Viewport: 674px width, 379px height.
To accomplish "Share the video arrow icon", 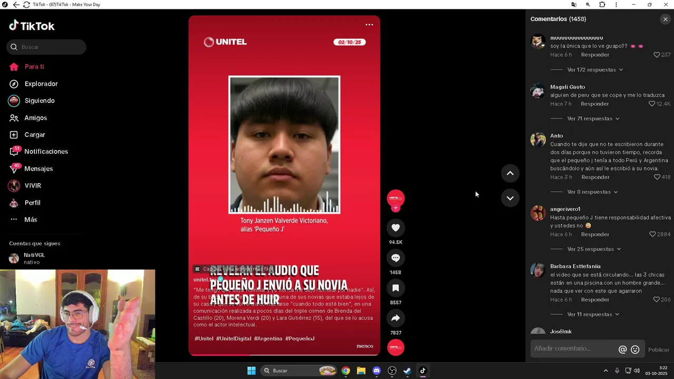I will click(395, 318).
